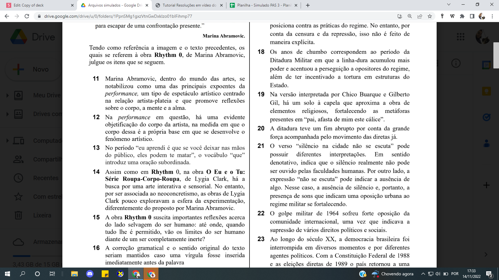Go back to previous page
Screen dimensions: 499x280
7,16
